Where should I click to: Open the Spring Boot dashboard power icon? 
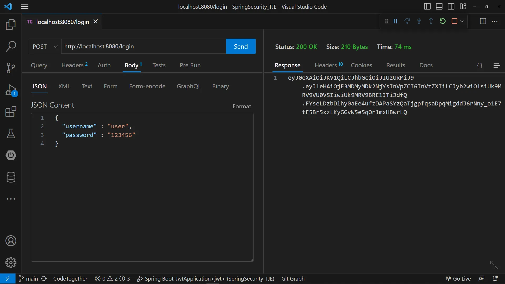coord(11,155)
